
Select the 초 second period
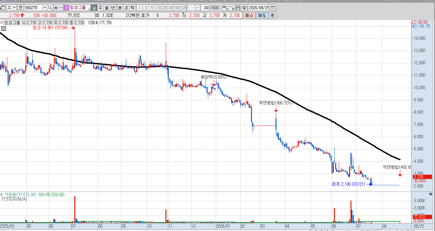click(x=126, y=8)
